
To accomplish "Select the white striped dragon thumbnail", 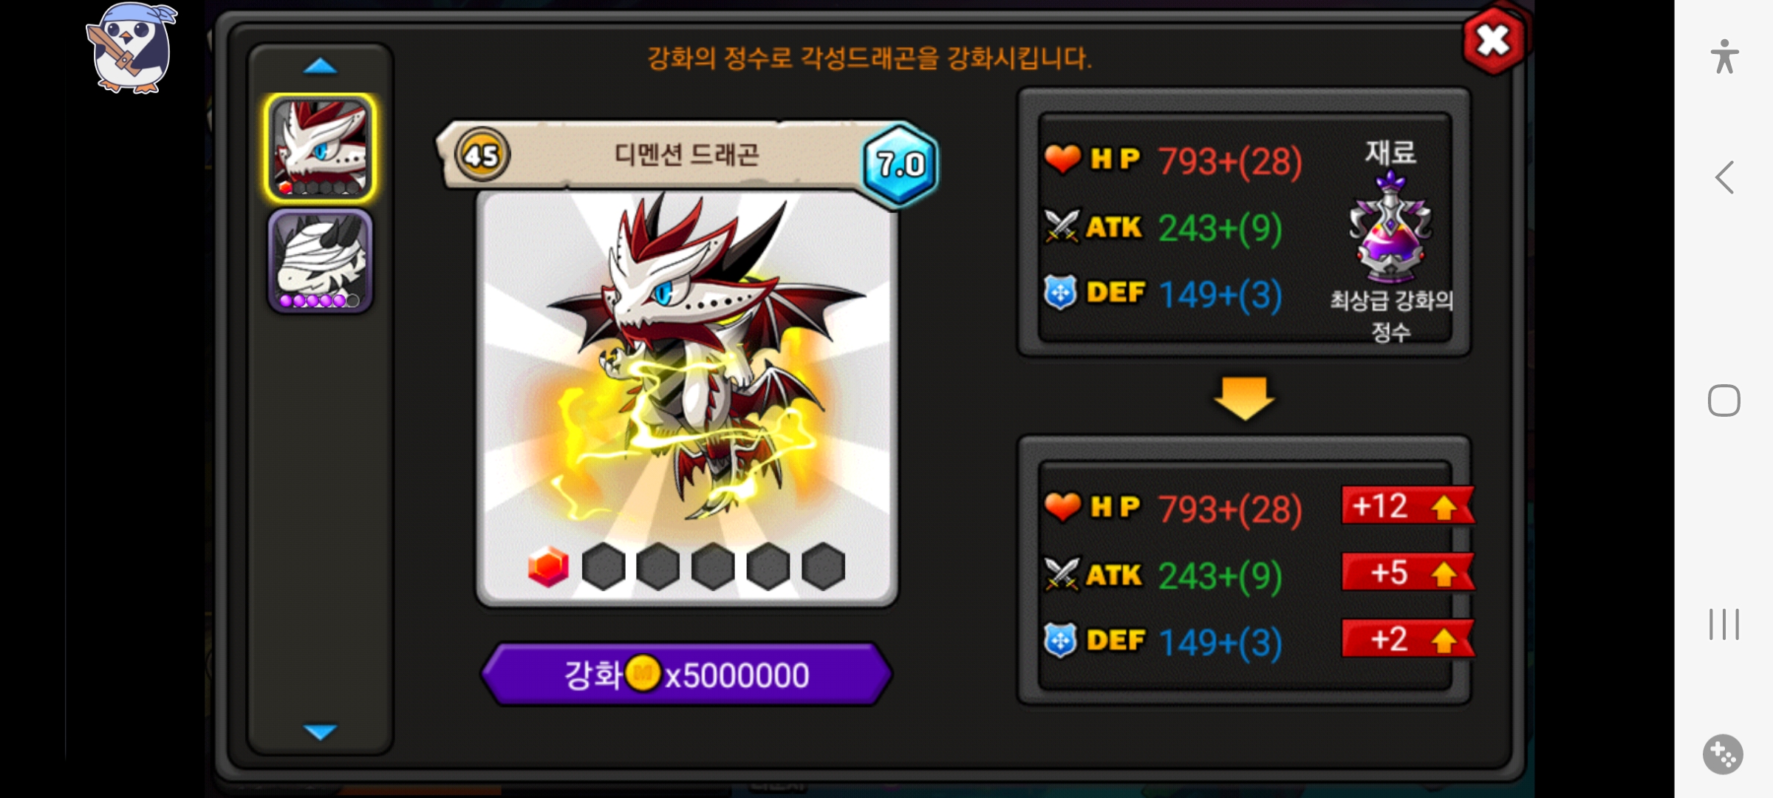I will coord(320,261).
